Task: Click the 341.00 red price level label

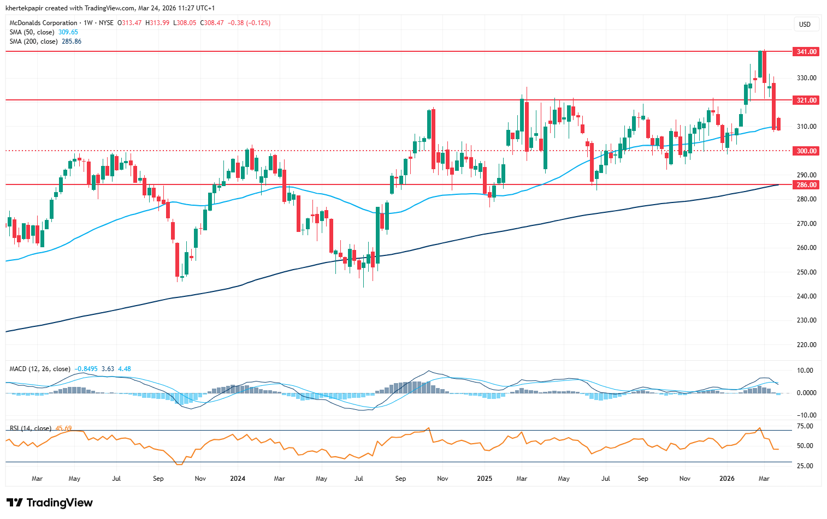Action: pyautogui.click(x=806, y=52)
